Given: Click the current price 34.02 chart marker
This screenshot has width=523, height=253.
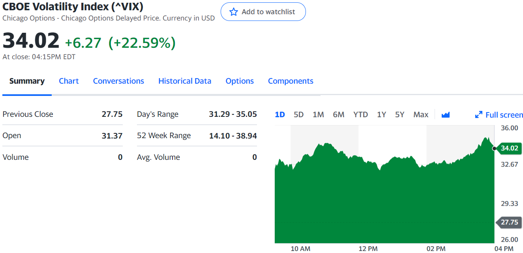Looking at the screenshot, I should click(x=510, y=148).
